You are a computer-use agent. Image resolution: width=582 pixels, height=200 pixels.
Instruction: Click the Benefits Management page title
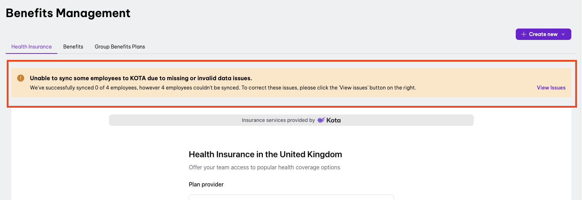click(x=68, y=13)
